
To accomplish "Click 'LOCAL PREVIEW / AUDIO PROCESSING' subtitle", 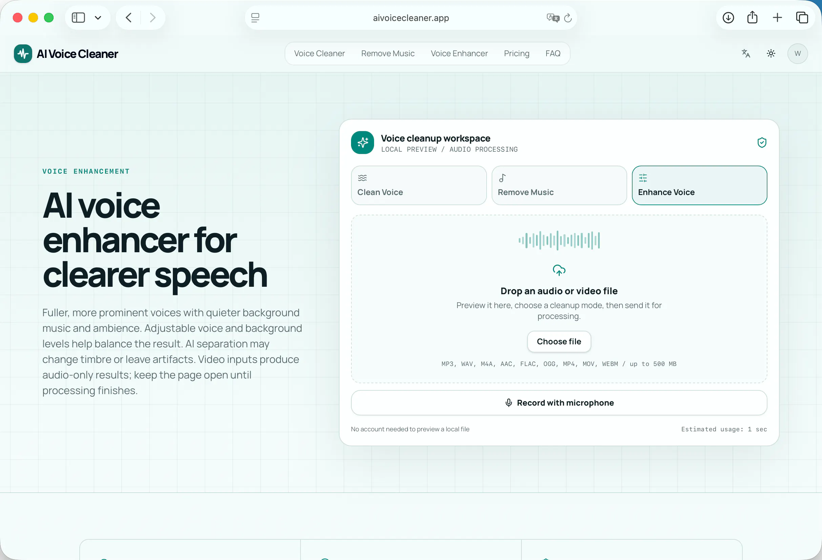I will click(449, 150).
